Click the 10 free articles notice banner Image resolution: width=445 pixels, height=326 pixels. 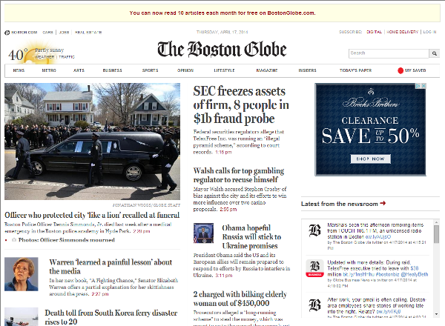222,13
